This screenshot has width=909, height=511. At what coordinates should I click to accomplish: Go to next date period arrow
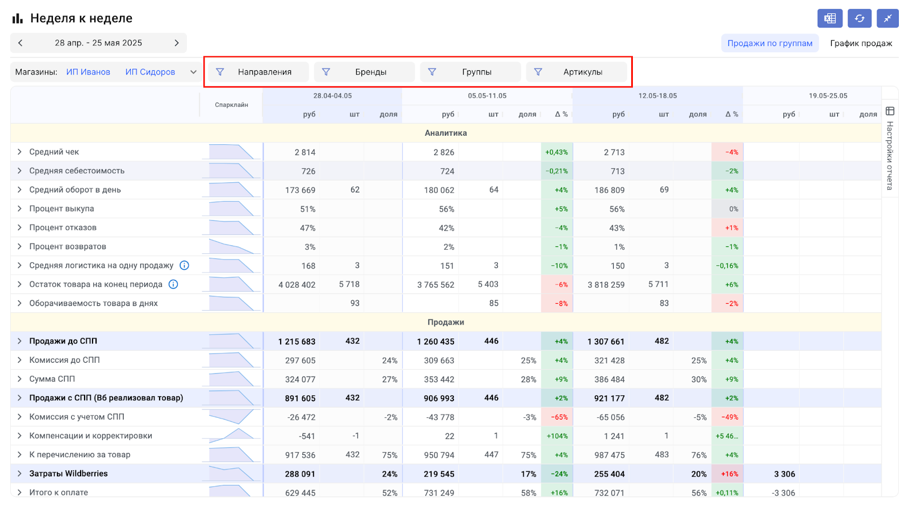coord(176,43)
